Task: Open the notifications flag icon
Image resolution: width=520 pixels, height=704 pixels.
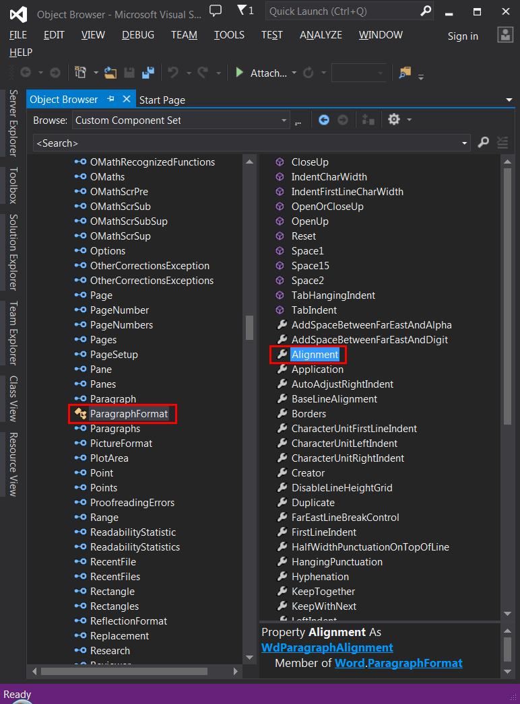Action: (x=245, y=10)
